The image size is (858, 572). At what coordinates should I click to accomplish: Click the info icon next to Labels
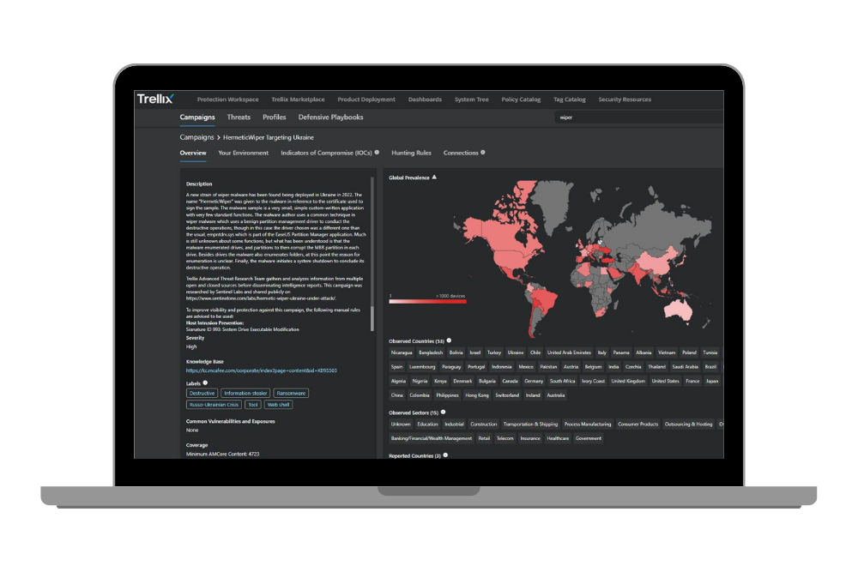(x=205, y=382)
